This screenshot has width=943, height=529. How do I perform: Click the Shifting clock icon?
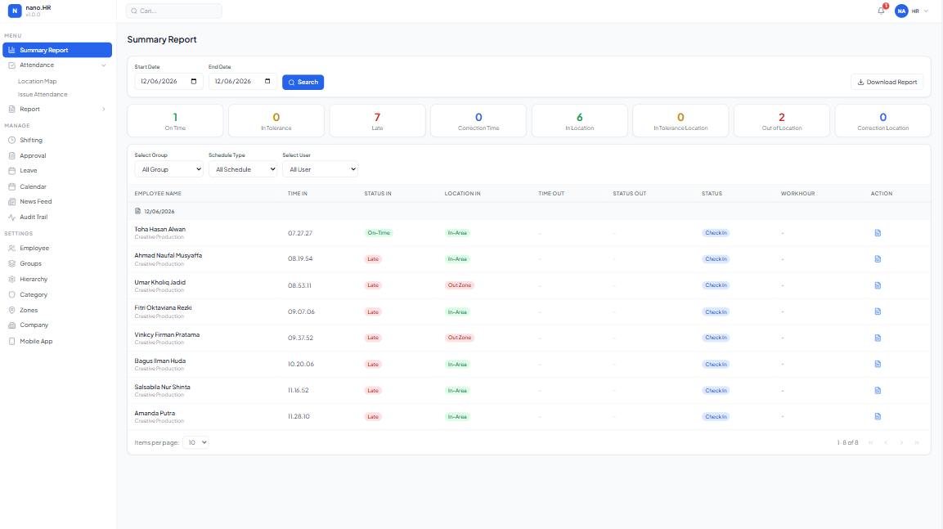[x=11, y=140]
